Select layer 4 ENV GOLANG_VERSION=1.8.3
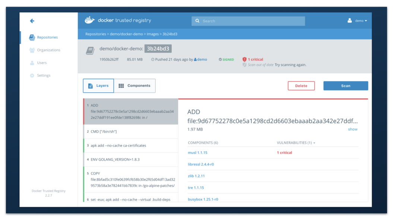Screen dimensions: 393x218 point(131,160)
